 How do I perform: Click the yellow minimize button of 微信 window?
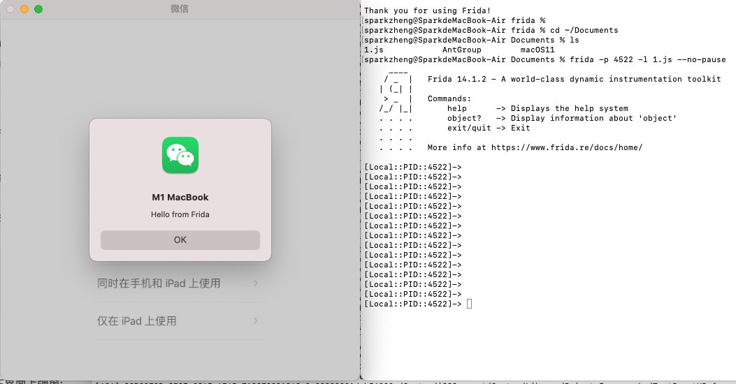24,9
